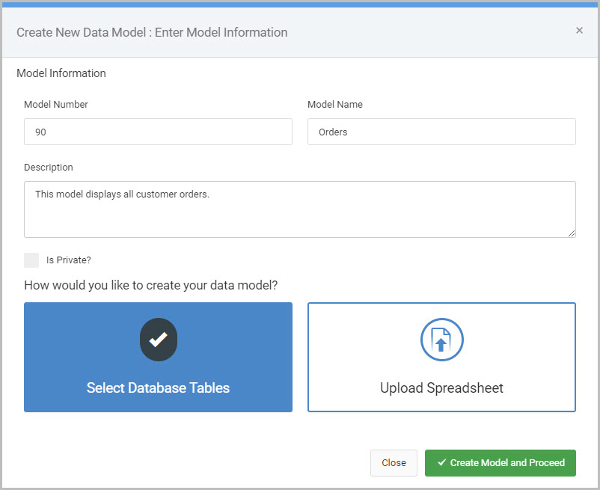The height and width of the screenshot is (490, 600).
Task: Click the dark circular checkmark icon
Action: (x=159, y=340)
